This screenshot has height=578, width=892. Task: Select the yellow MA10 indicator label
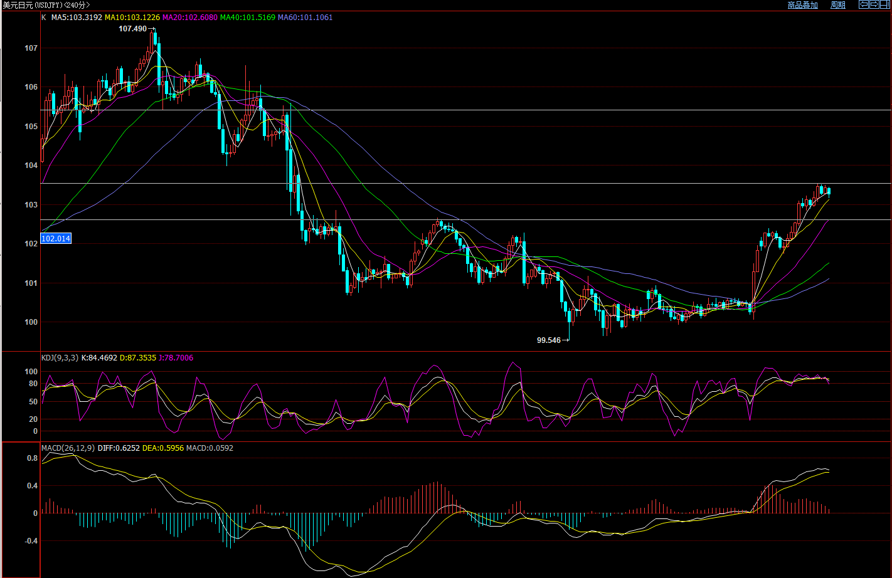131,18
